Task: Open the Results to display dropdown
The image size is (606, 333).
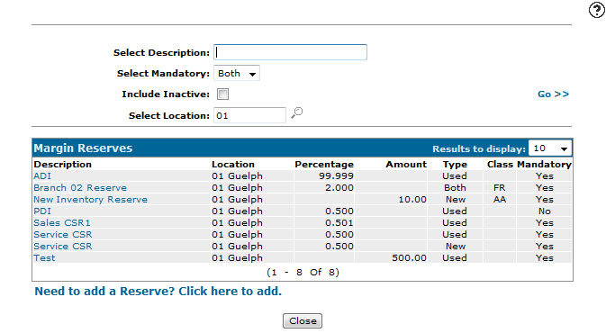Action: [550, 148]
